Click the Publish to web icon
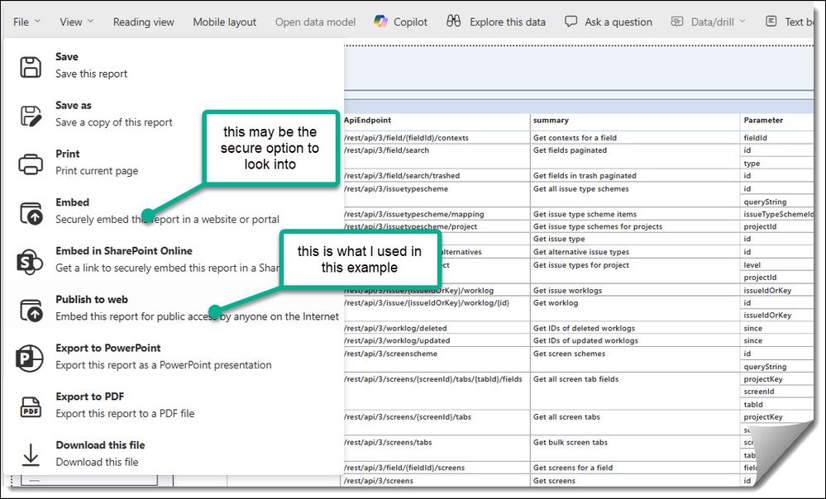Image resolution: width=826 pixels, height=499 pixels. point(31,310)
